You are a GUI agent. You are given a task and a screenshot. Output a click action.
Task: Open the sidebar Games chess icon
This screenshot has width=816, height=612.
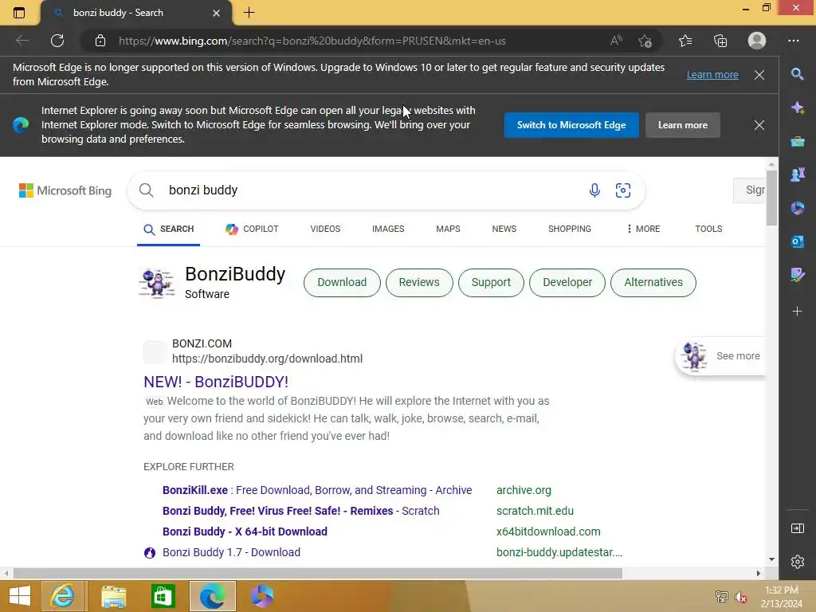(797, 175)
